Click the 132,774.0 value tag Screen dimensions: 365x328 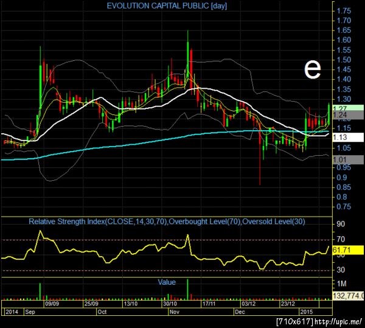[348, 296]
